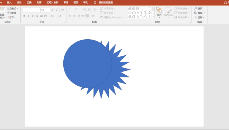Click the decrease indent icon

[x=85, y=10]
